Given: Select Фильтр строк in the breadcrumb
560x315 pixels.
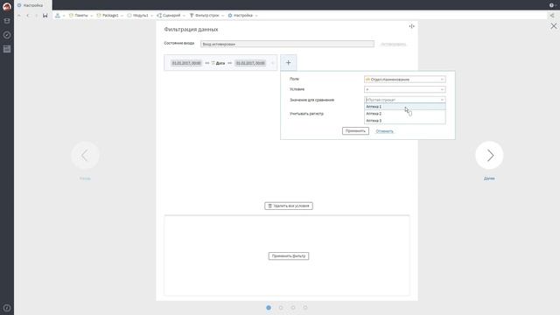Looking at the screenshot, I should 206,16.
